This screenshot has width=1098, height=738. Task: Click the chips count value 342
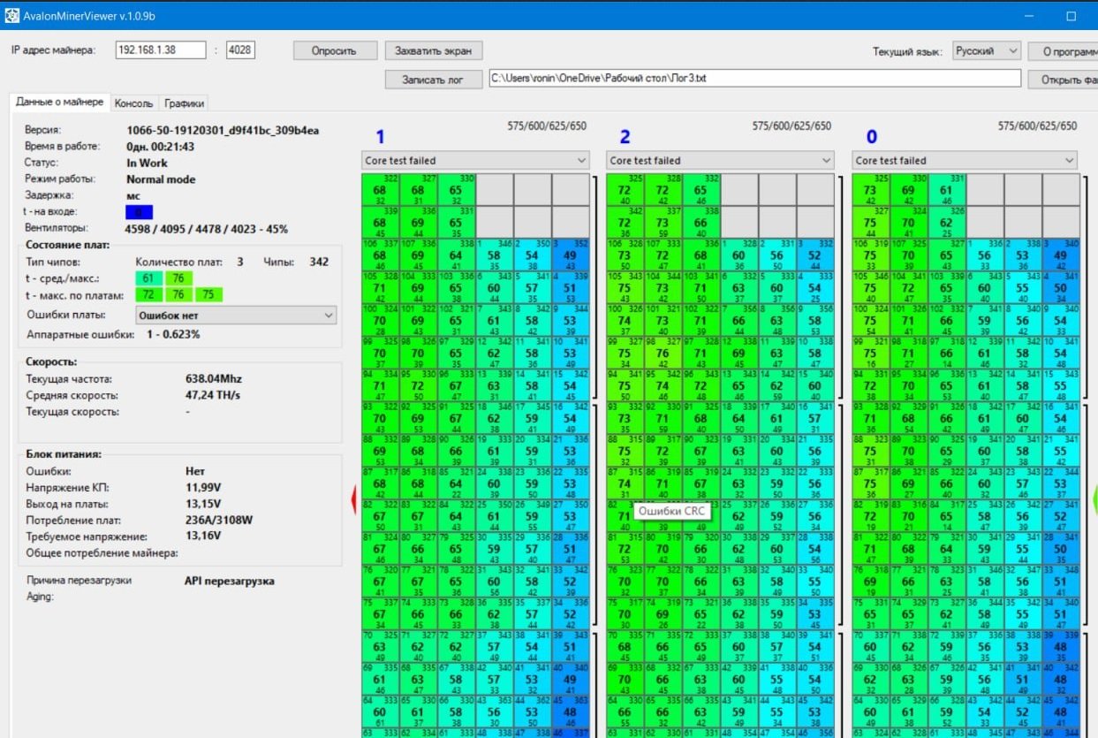[317, 262]
